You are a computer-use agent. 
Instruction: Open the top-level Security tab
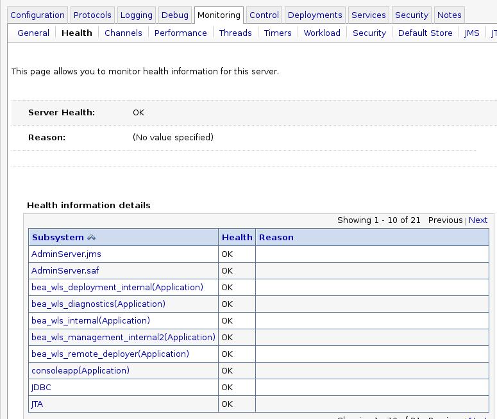(412, 15)
